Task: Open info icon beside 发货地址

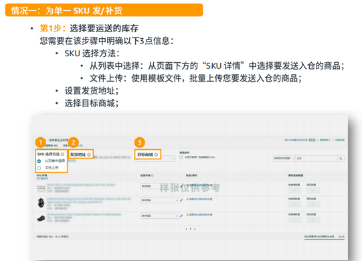Action: 89,155
